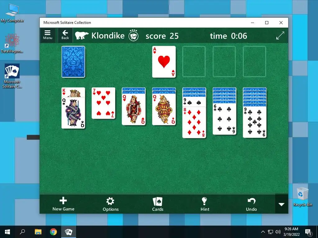
Task: Start a New Game
Action: point(63,204)
